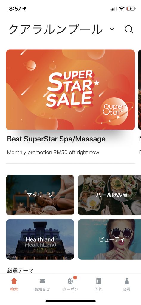Tap the booking list icon for 予約
Image resolution: width=141 pixels, height=305 pixels.
99,281
